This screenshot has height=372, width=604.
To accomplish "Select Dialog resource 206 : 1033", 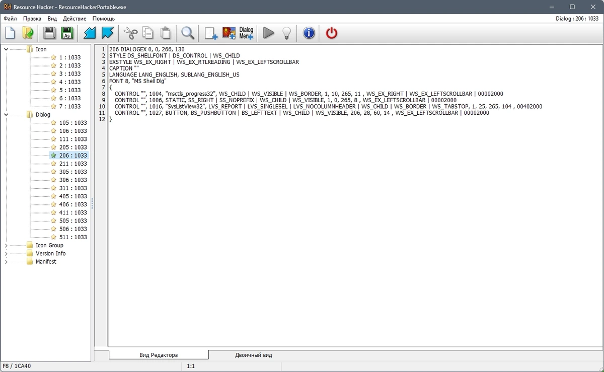I will 73,156.
